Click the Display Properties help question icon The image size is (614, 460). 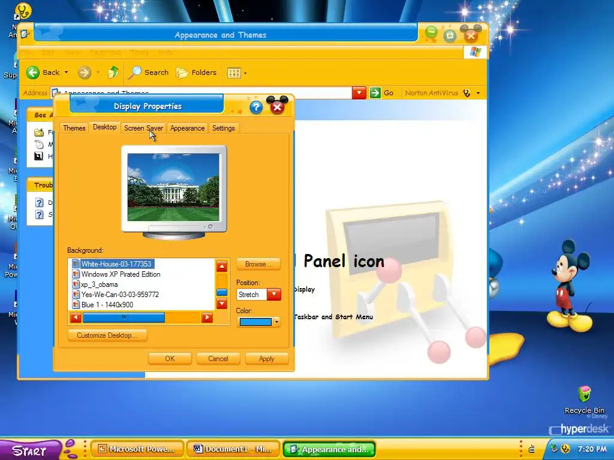pos(256,107)
